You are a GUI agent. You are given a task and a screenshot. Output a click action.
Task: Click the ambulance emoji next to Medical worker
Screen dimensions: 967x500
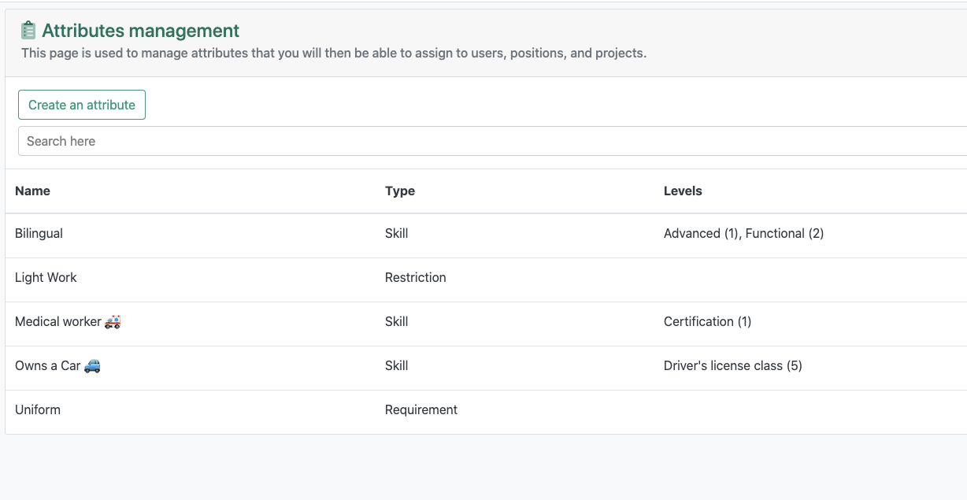(113, 321)
